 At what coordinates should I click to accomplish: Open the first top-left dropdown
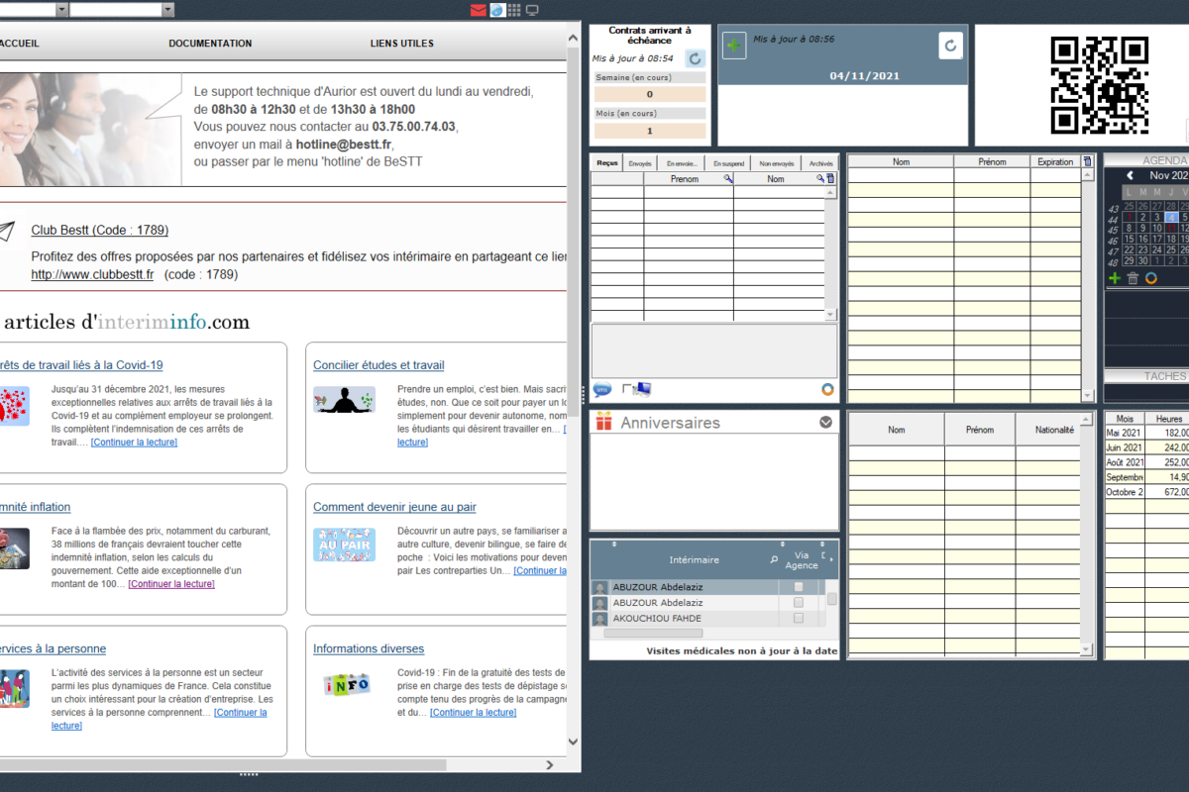61,10
